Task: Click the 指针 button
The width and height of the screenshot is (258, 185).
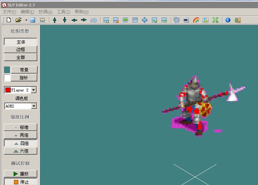Action: point(24,78)
